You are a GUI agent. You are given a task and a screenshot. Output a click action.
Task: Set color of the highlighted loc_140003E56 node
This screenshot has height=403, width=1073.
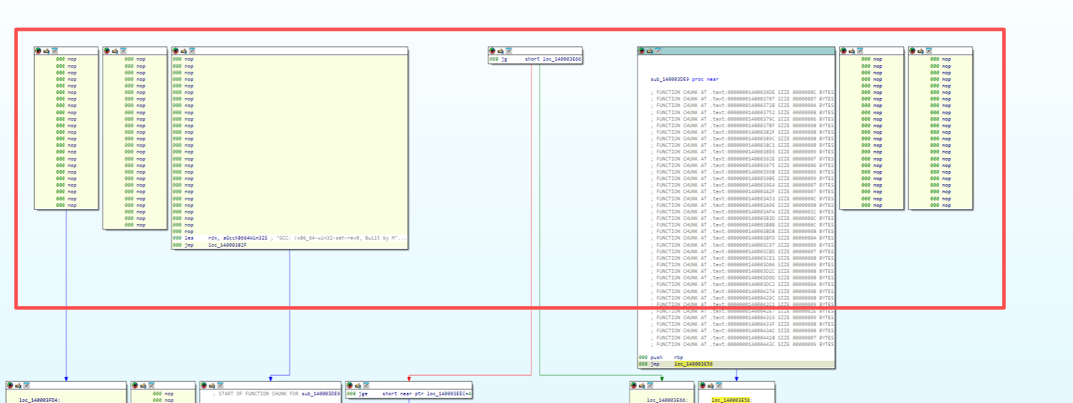[x=702, y=386]
